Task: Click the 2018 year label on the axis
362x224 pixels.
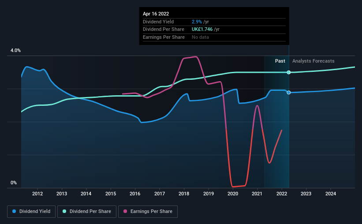Action: coord(184,194)
